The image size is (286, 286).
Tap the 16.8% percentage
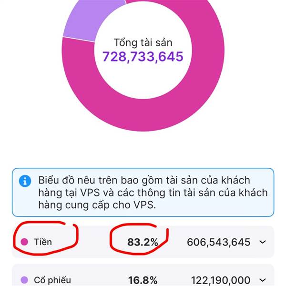click(143, 280)
